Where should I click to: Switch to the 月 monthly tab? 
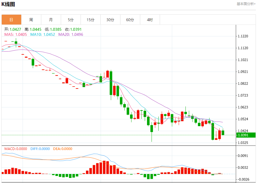(x=51, y=20)
